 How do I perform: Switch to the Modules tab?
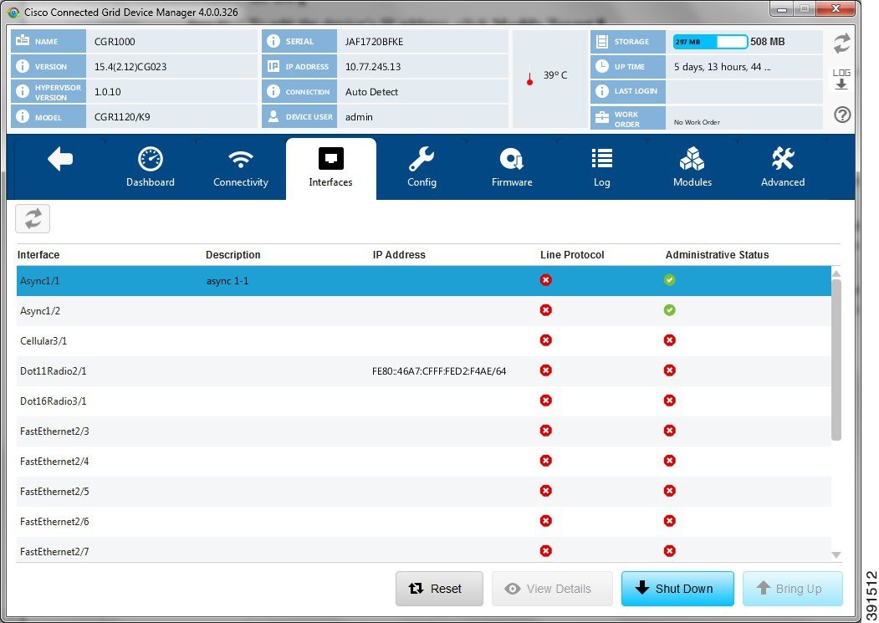tap(692, 167)
